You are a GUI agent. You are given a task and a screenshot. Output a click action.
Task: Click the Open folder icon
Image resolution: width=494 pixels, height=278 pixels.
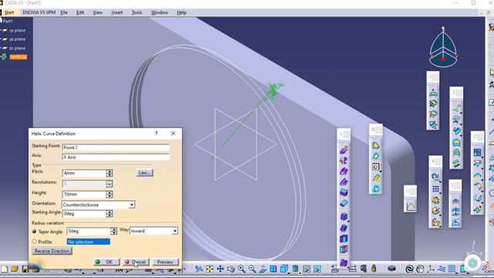pyautogui.click(x=15, y=269)
